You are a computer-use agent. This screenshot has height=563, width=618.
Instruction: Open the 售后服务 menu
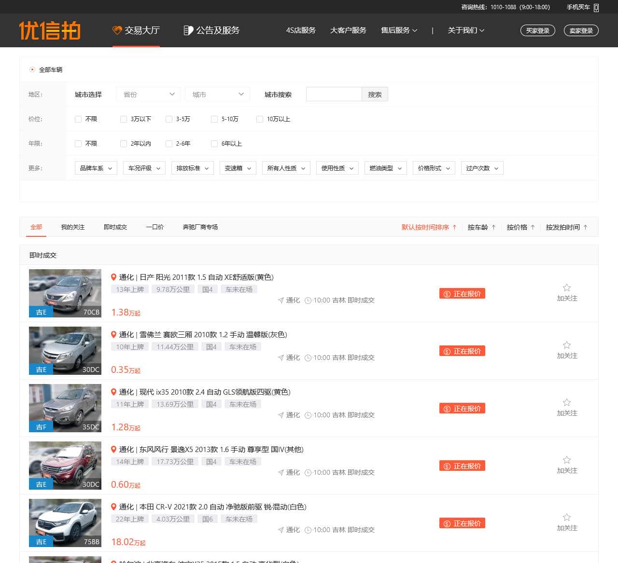tap(399, 30)
